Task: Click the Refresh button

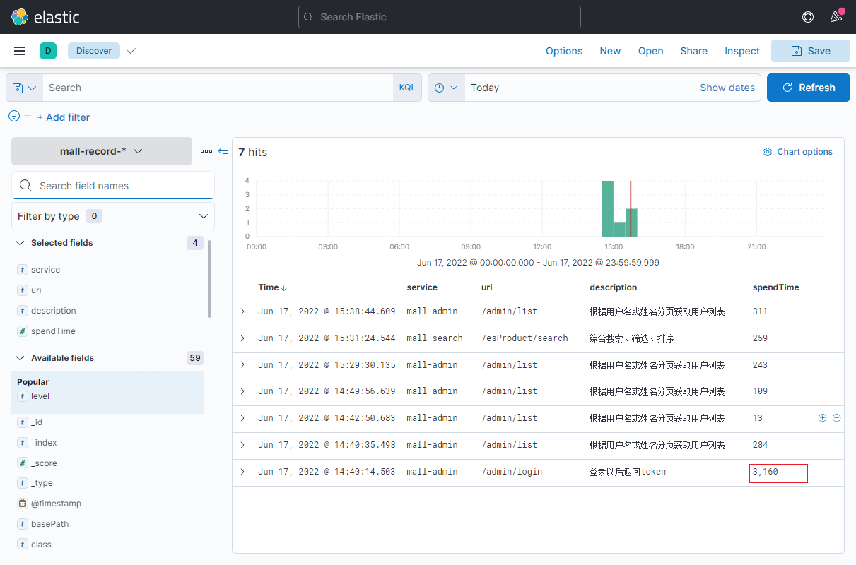Action: pyautogui.click(x=808, y=87)
